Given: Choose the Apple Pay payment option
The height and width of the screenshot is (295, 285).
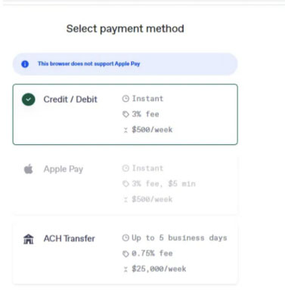Looking at the screenshot, I should click(x=125, y=184).
